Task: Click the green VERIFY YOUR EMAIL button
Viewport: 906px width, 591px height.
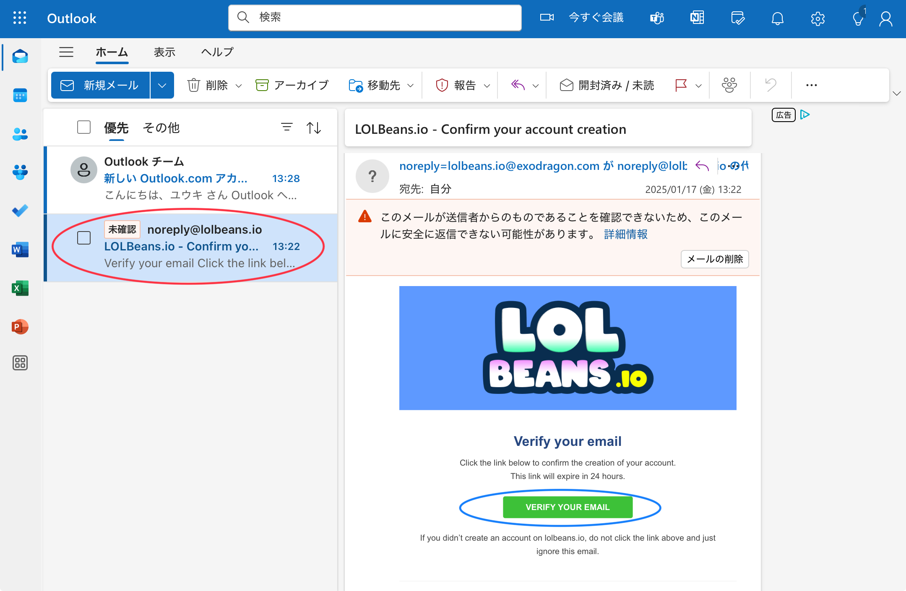Action: point(568,507)
